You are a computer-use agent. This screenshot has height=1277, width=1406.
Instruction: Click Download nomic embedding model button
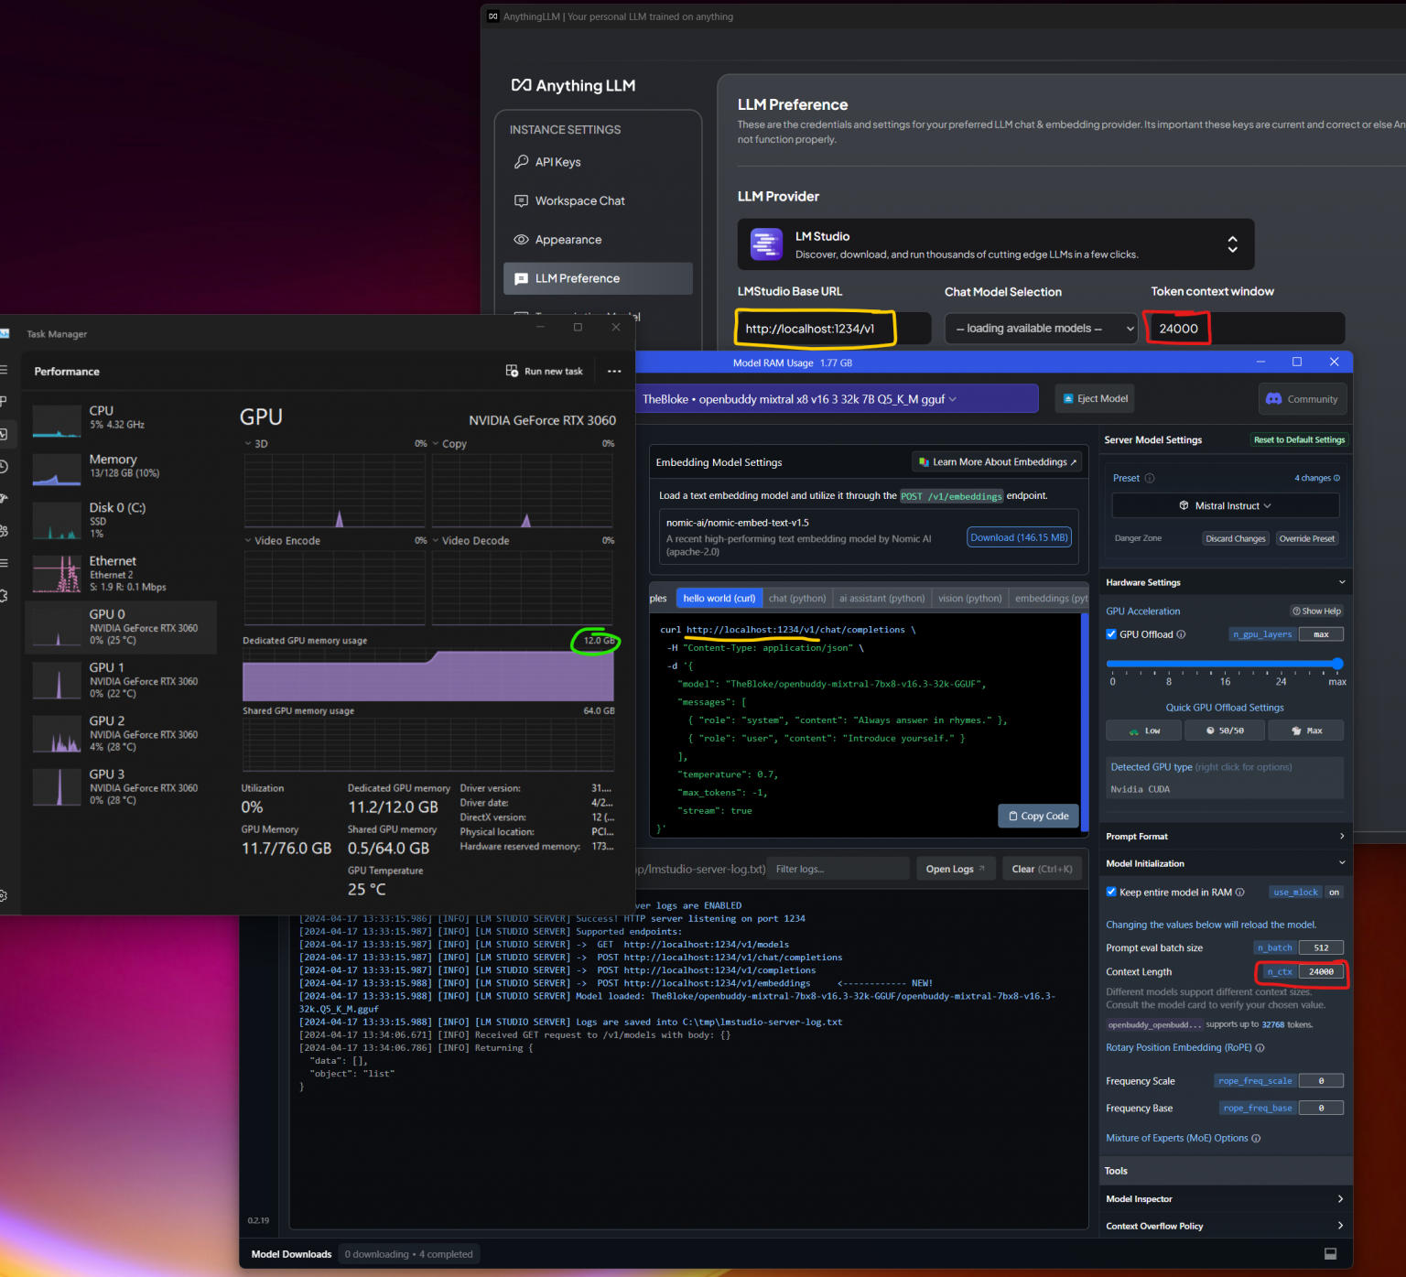pos(1019,538)
